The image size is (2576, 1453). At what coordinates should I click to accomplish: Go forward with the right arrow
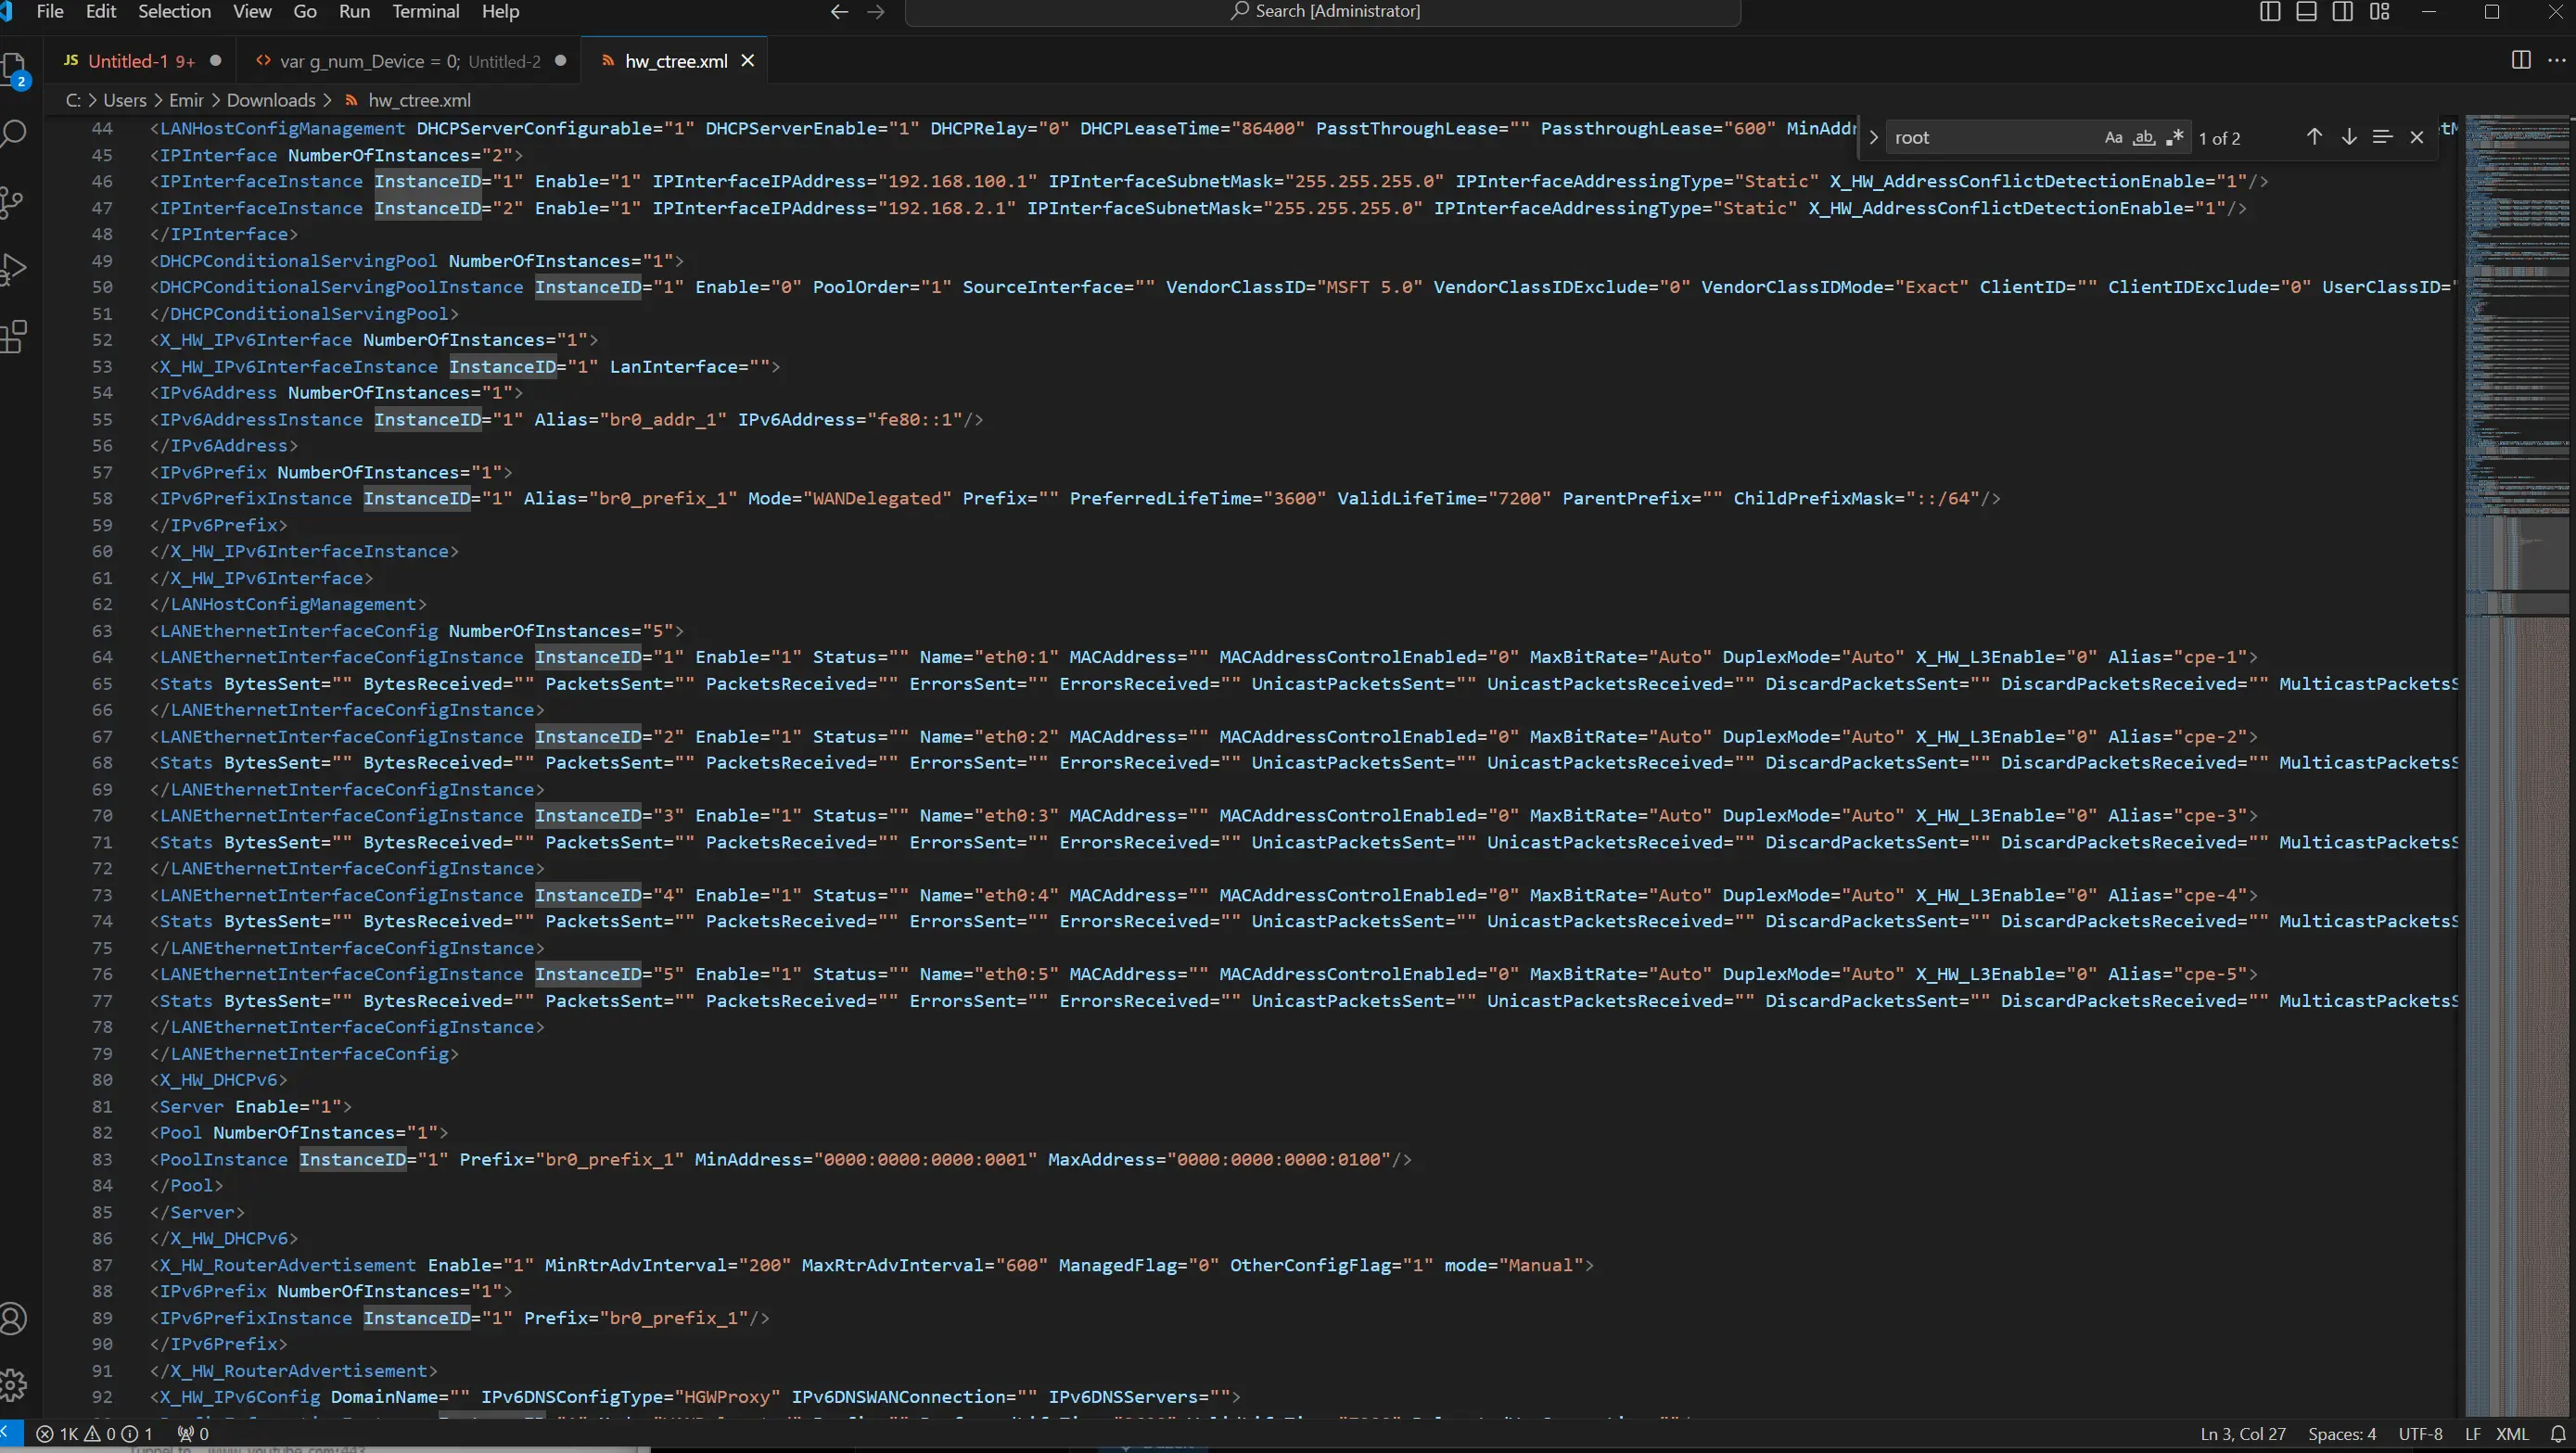click(876, 12)
